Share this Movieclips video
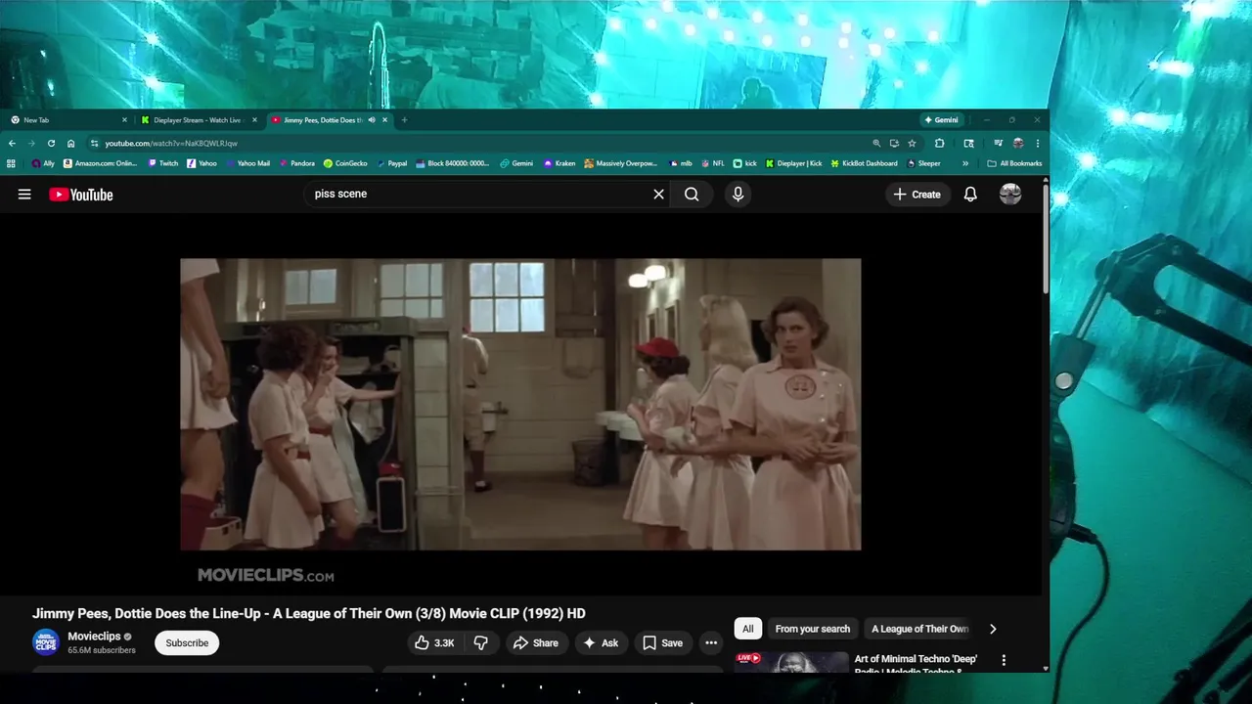This screenshot has width=1252, height=704. (535, 642)
